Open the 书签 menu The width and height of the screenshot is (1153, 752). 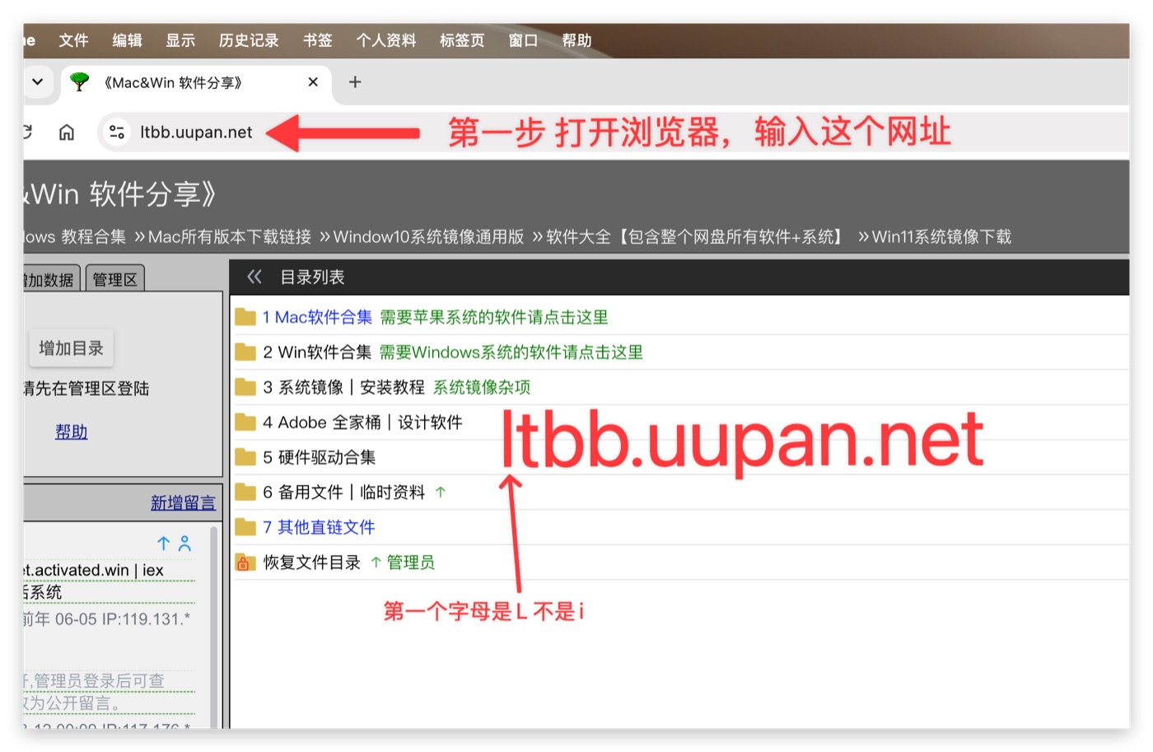(318, 40)
